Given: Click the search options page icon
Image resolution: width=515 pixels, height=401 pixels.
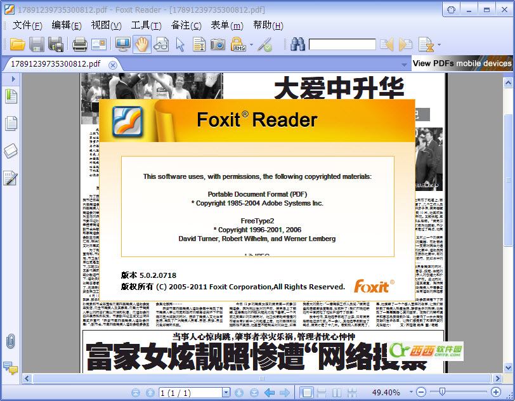Looking at the screenshot, I should [426, 44].
